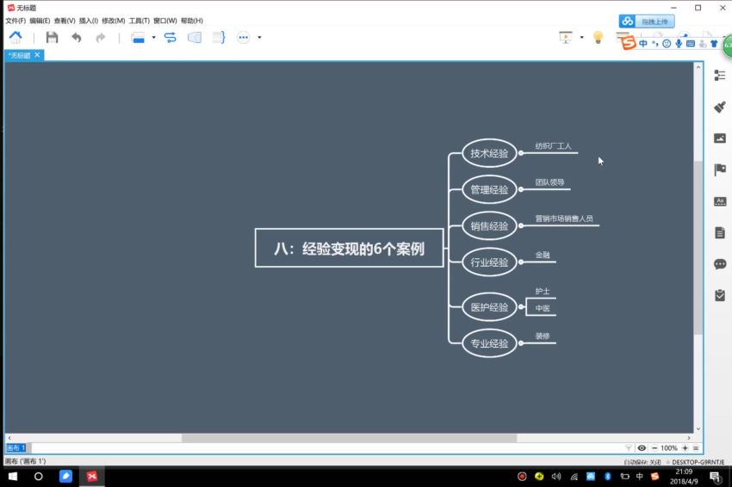Open the Markers flag panel in sidebar

(x=720, y=170)
